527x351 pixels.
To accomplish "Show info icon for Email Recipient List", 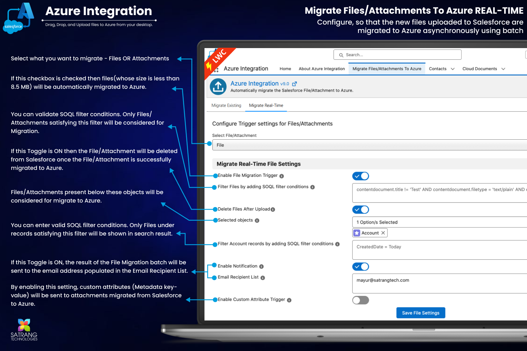I will [x=262, y=278].
